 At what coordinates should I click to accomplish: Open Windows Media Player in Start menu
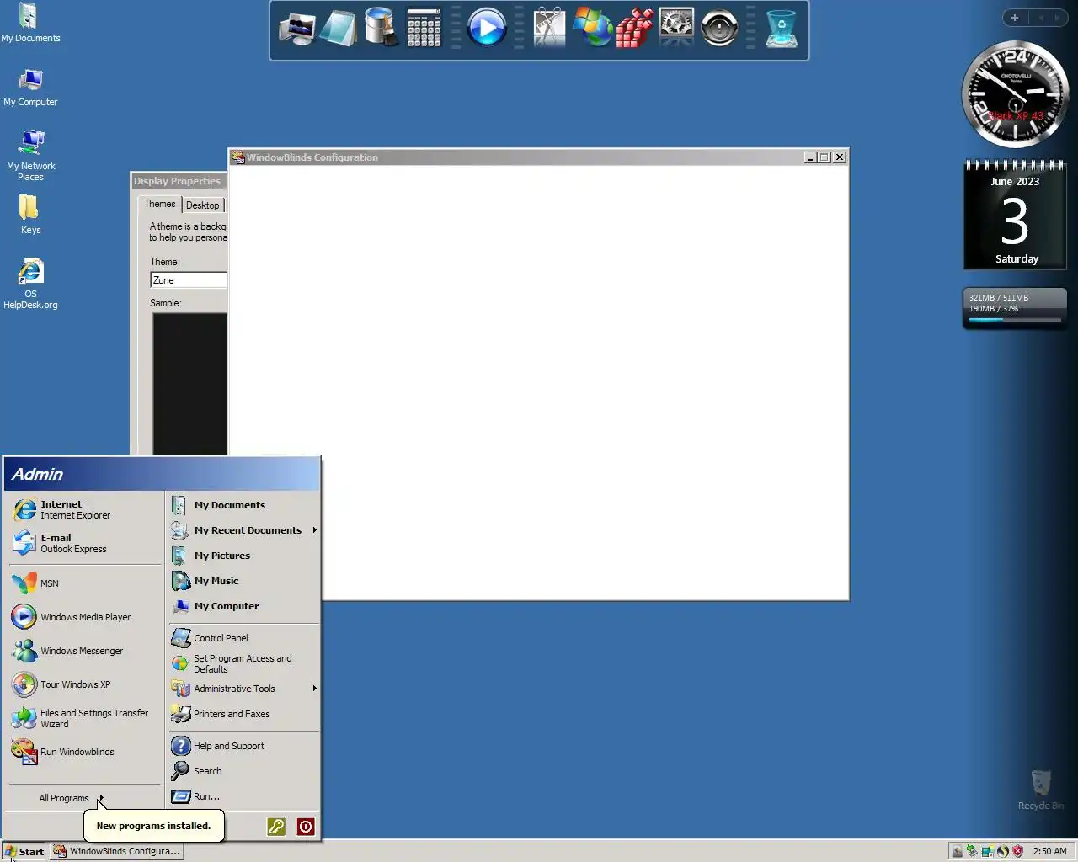pyautogui.click(x=84, y=616)
